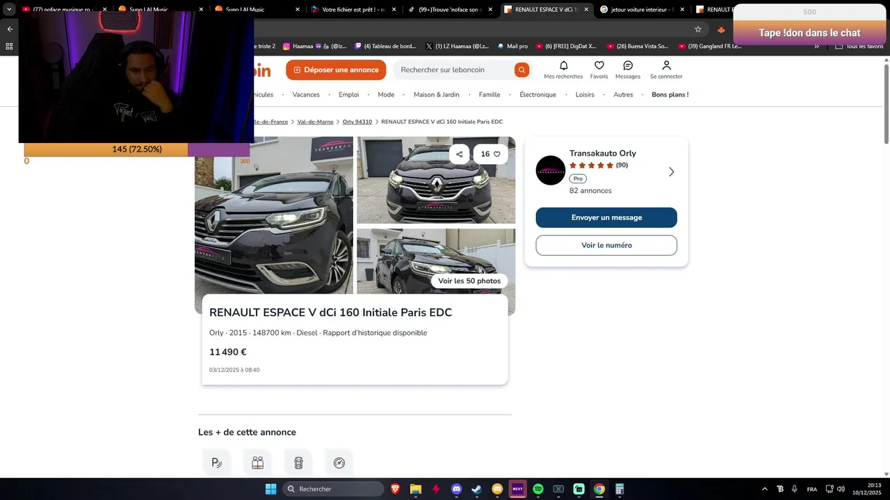The width and height of the screenshot is (890, 500).
Task: Open the tab search chevron in Chrome
Action: tap(9, 10)
